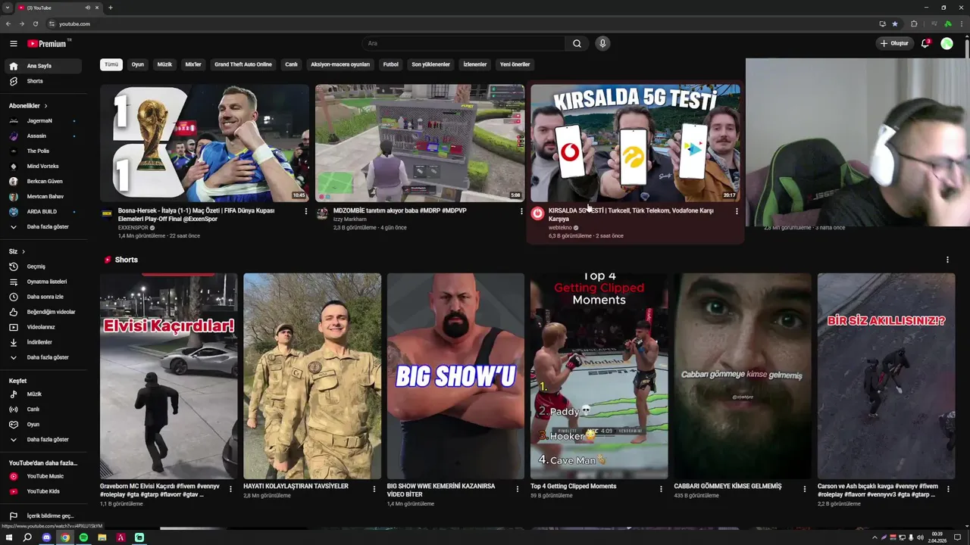This screenshot has width=970, height=545.
Task: Expand Daha fazla göster under Siz
Action: coord(42,357)
